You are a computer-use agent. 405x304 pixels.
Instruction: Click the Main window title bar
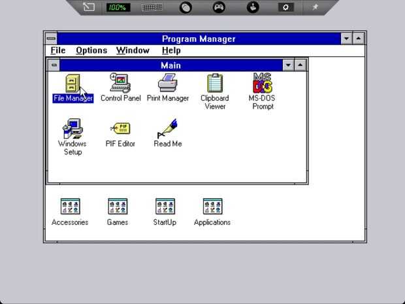(x=171, y=65)
